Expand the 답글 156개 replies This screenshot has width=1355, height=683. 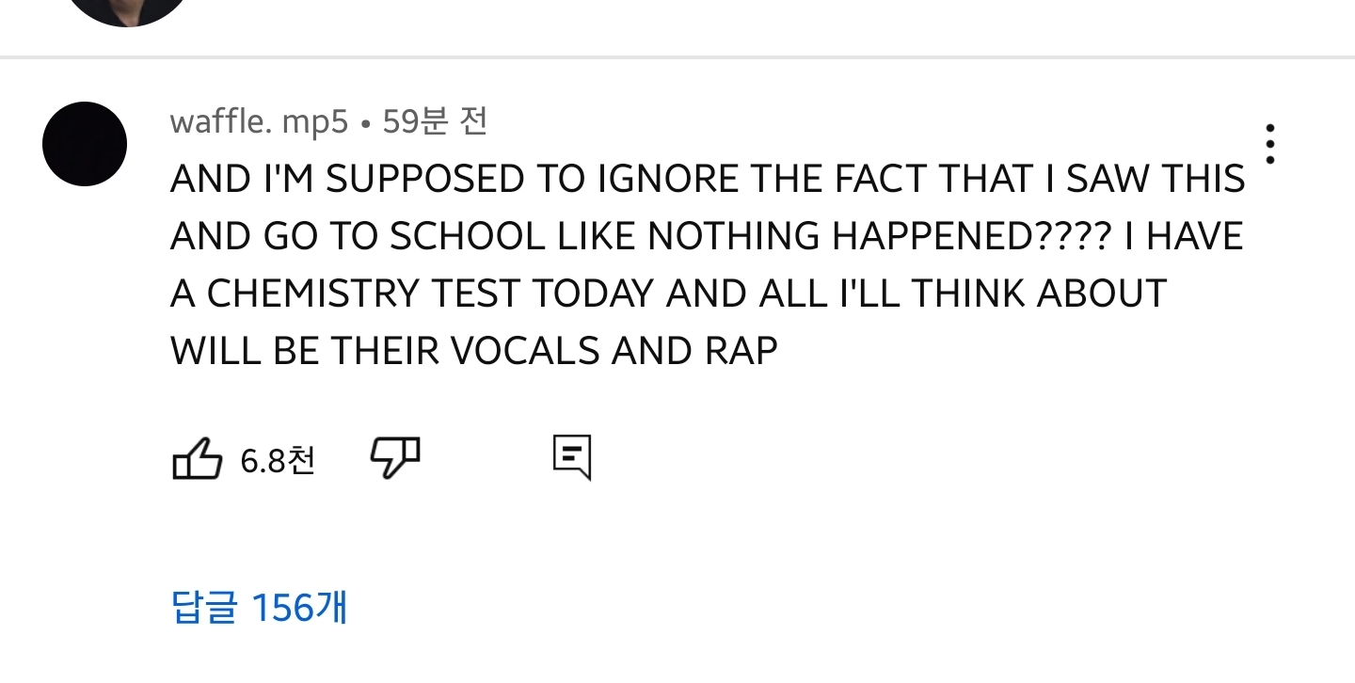pyautogui.click(x=259, y=607)
